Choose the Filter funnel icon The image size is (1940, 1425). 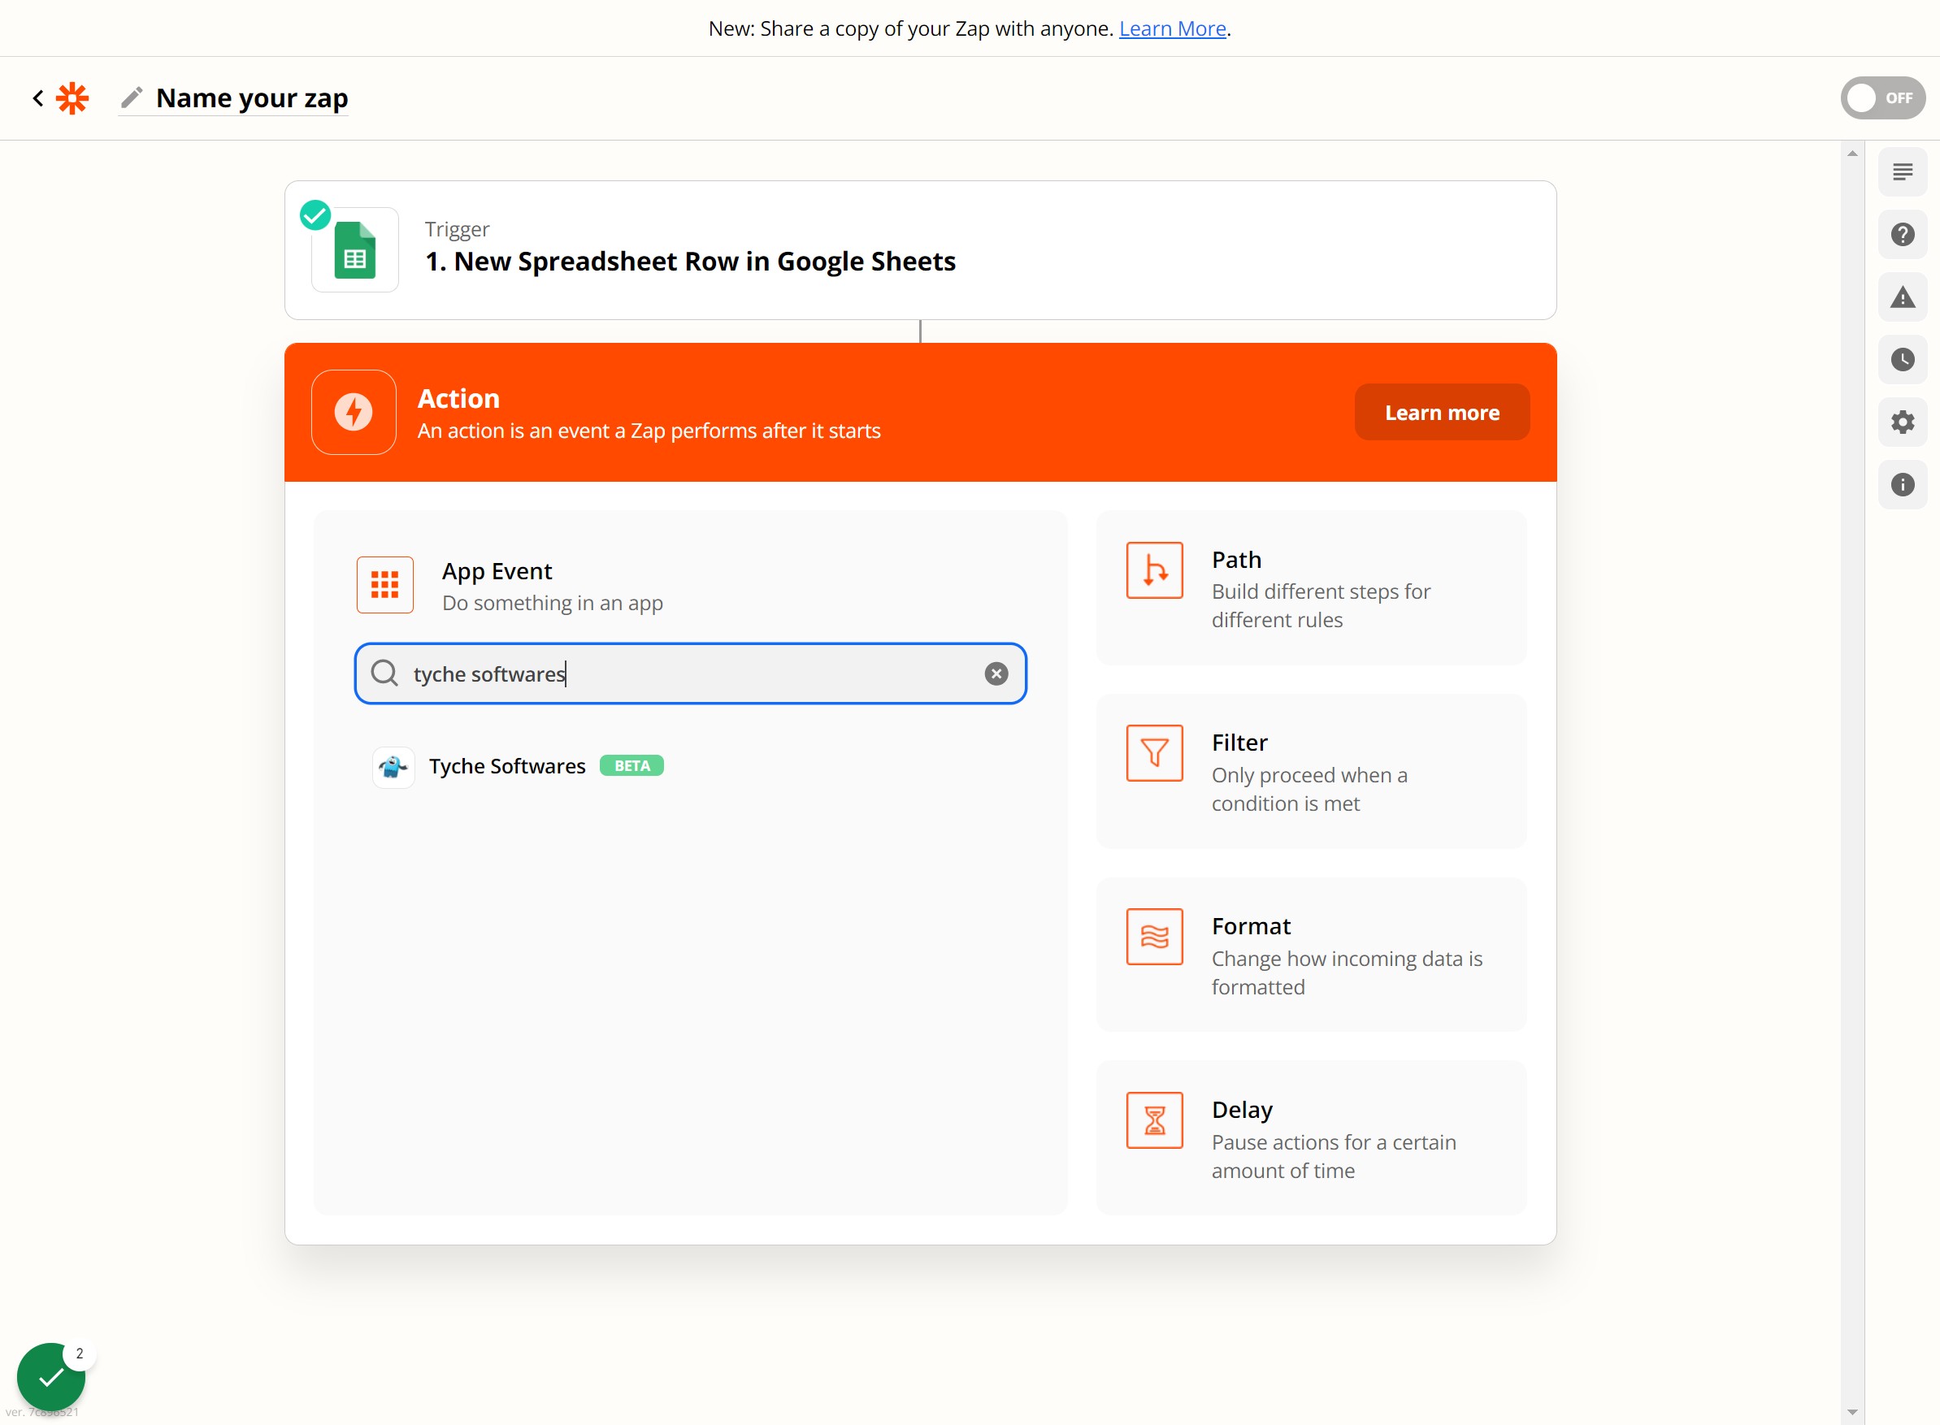(1154, 753)
